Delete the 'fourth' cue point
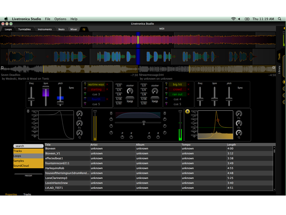Viewport: 286px width, 215px height. pyautogui.click(x=107, y=99)
